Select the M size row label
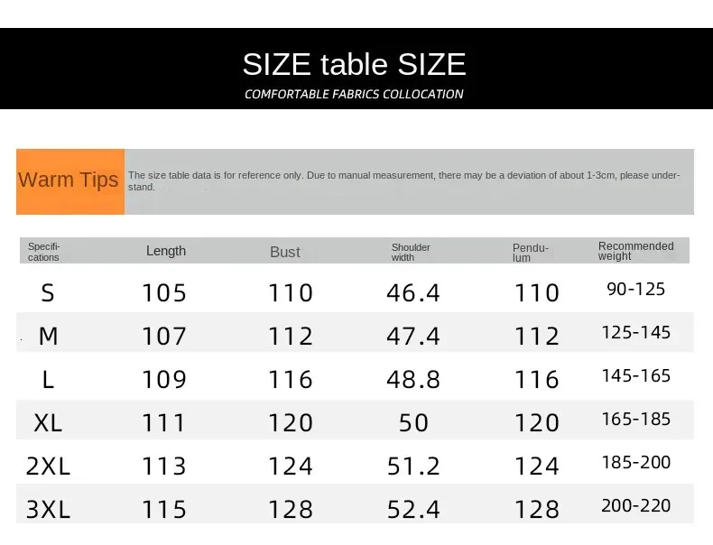 pyautogui.click(x=48, y=336)
